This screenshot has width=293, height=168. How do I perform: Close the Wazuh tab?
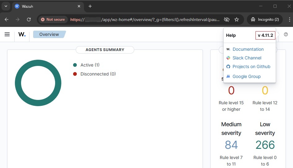pos(79,6)
